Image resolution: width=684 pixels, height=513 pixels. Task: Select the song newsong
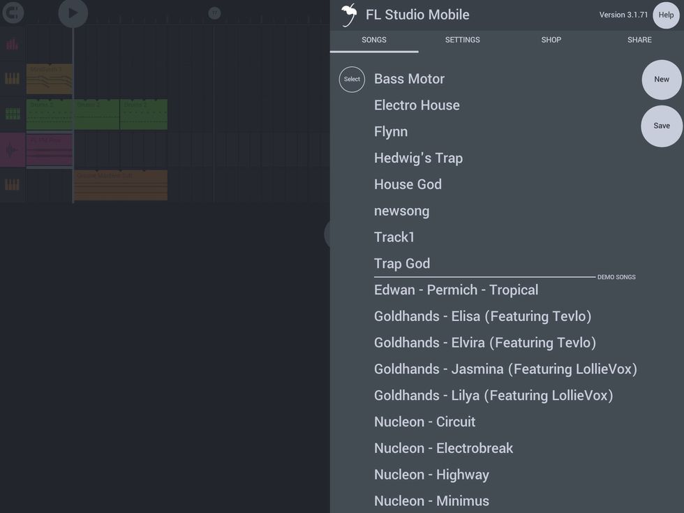(x=401, y=211)
